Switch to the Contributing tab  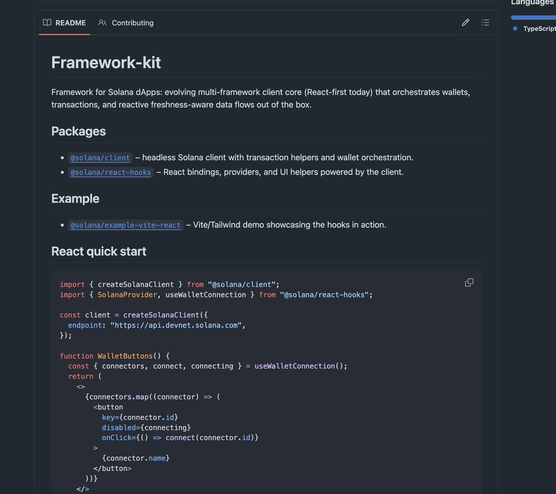(126, 23)
